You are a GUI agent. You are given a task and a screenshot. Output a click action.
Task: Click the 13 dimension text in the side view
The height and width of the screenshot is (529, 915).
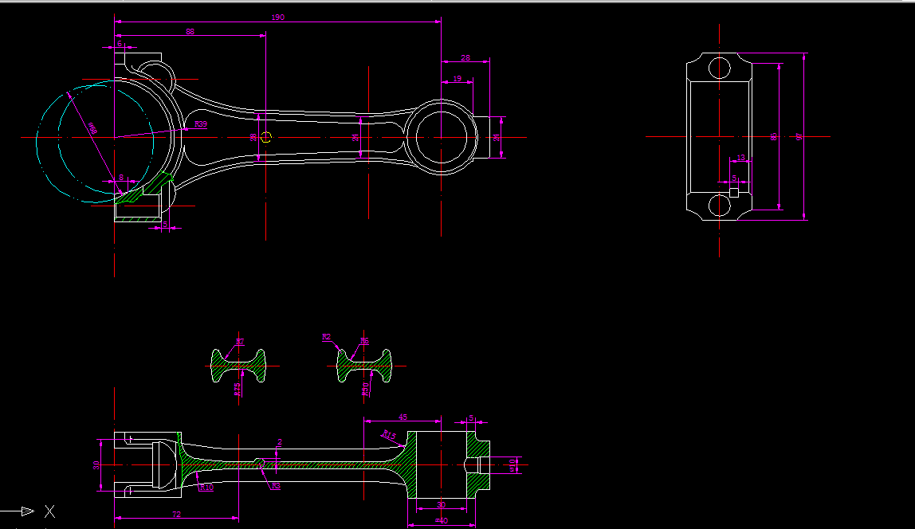741,158
